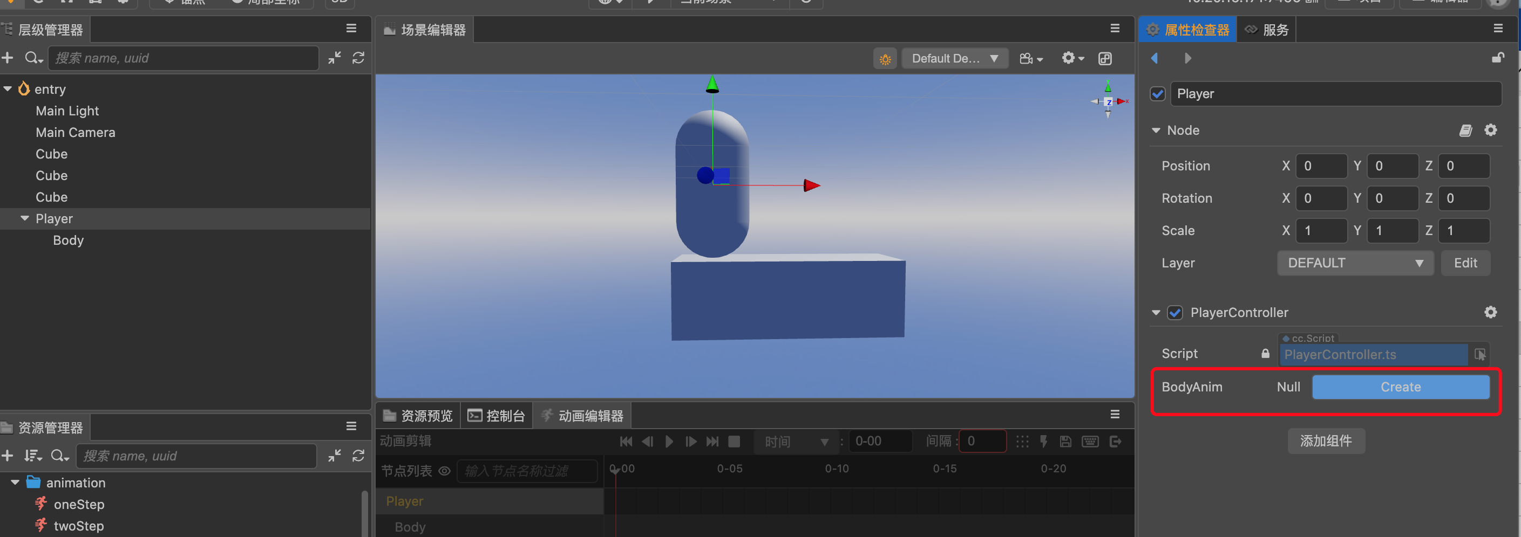Viewport: 1521px width, 537px height.
Task: Jump to last frame of animation
Action: [712, 442]
